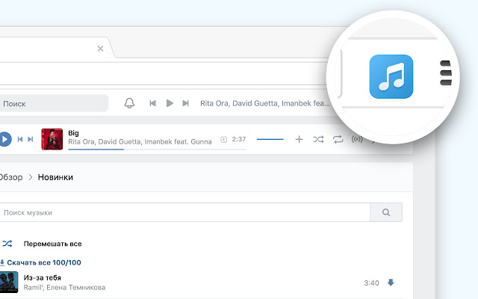
Task: Play track from top bar
Action: coord(170,103)
